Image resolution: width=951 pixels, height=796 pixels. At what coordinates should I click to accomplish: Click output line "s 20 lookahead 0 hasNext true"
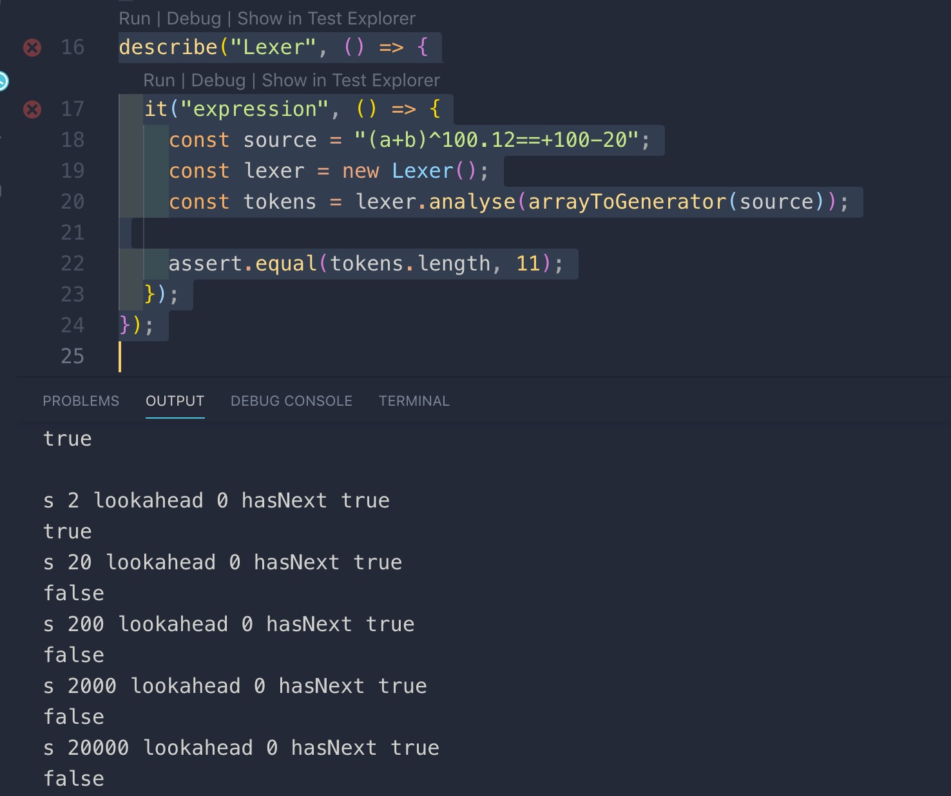click(223, 563)
